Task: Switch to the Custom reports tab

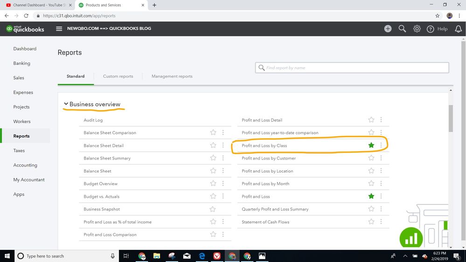Action: [x=118, y=76]
